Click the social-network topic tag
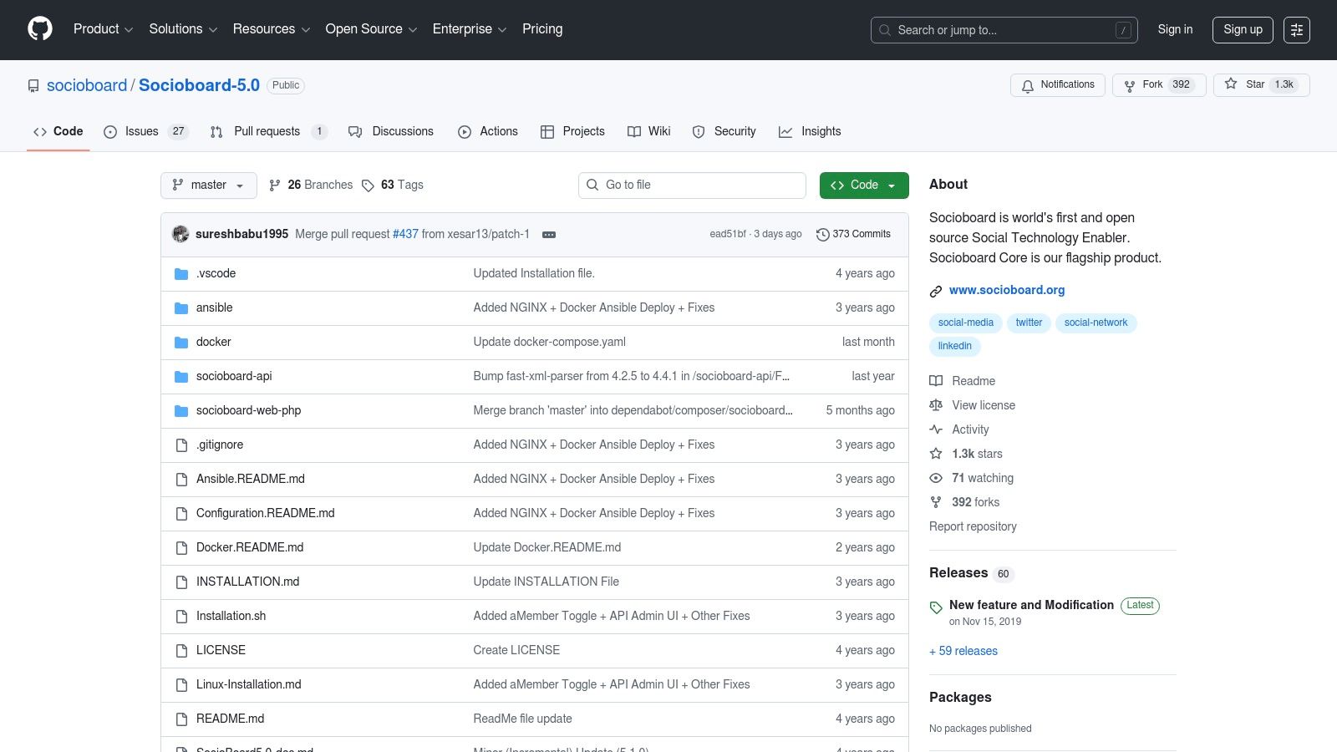Screen dimensions: 1337x752 click(1096, 323)
